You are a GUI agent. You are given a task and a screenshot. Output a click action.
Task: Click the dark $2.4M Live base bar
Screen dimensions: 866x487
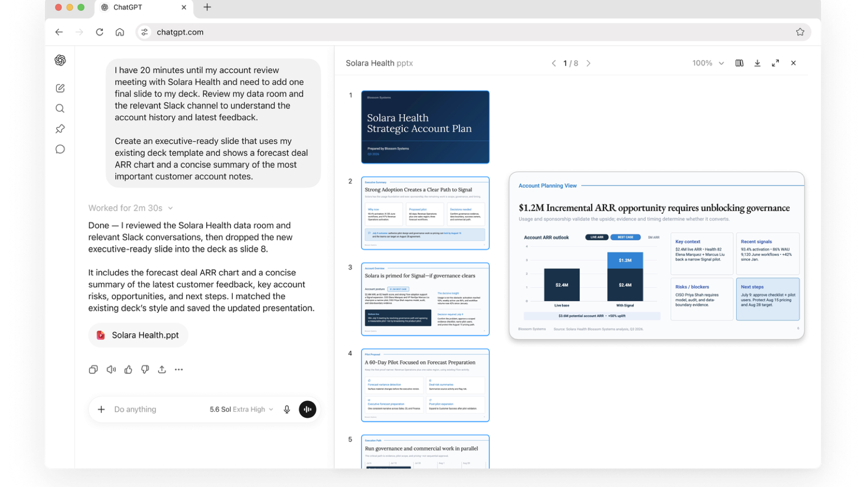click(x=562, y=285)
